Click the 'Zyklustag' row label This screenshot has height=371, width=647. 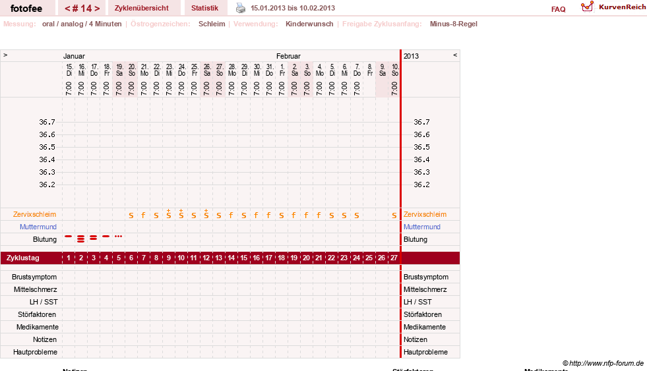pyautogui.click(x=22, y=258)
